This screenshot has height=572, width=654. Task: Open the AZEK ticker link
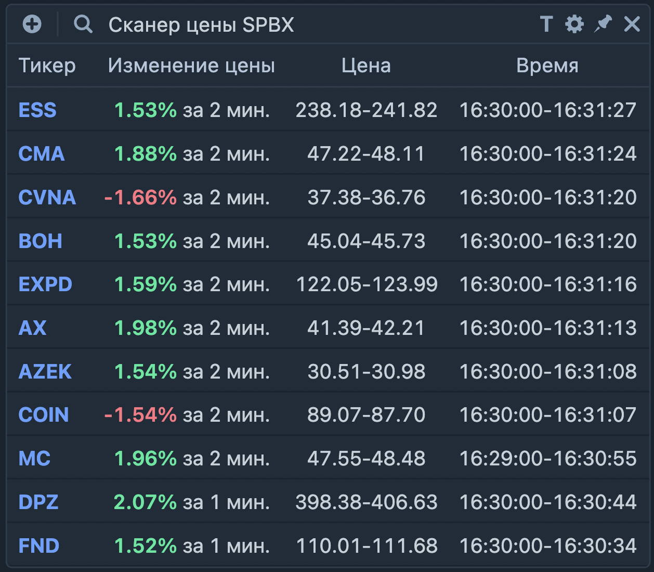(45, 372)
